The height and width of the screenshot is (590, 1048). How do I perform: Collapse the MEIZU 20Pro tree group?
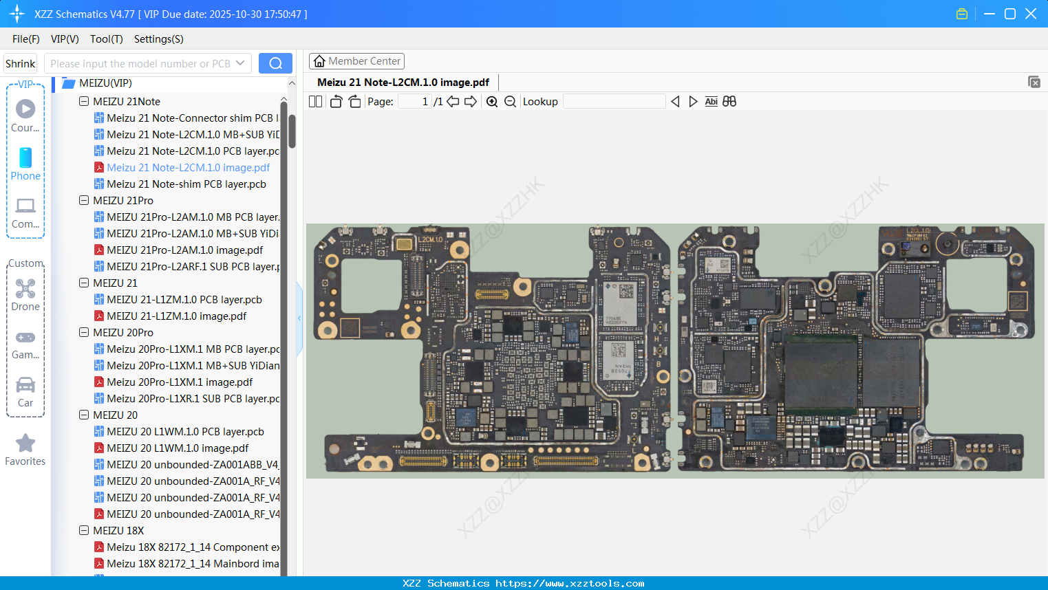[x=84, y=332]
